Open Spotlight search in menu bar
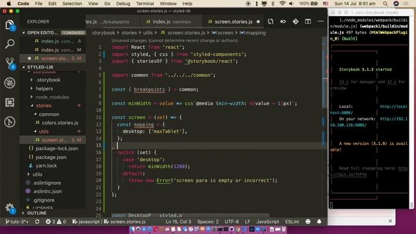The width and height of the screenshot is (416, 234). [385, 3]
